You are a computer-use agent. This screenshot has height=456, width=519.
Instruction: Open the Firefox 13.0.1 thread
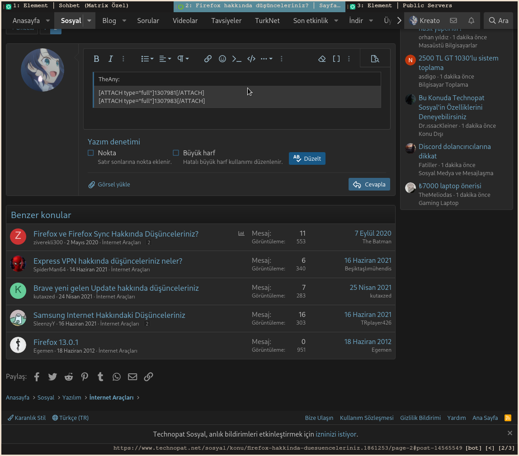click(56, 342)
